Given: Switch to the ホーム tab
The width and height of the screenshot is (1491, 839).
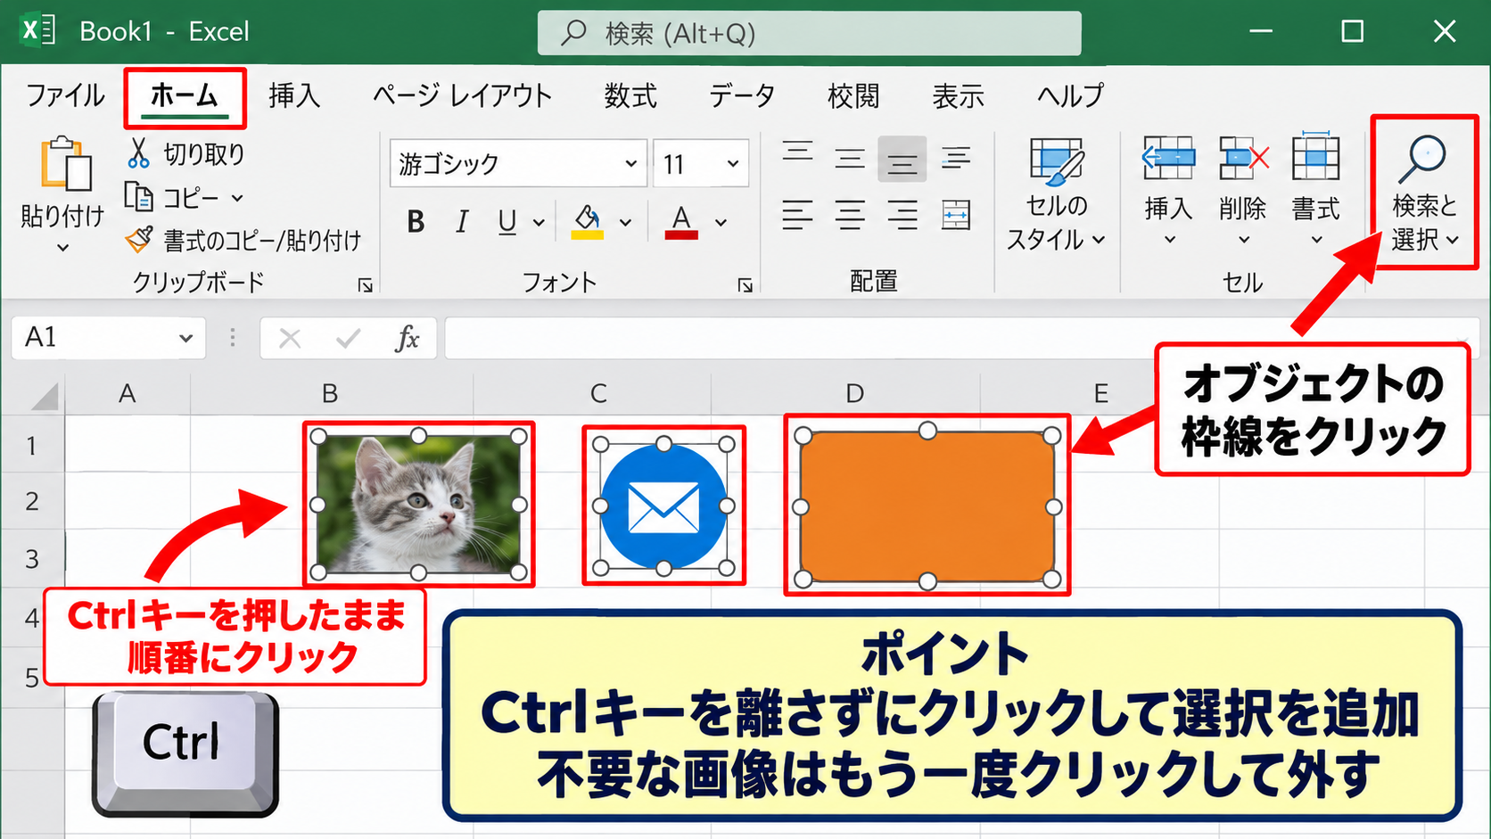Looking at the screenshot, I should [x=185, y=95].
